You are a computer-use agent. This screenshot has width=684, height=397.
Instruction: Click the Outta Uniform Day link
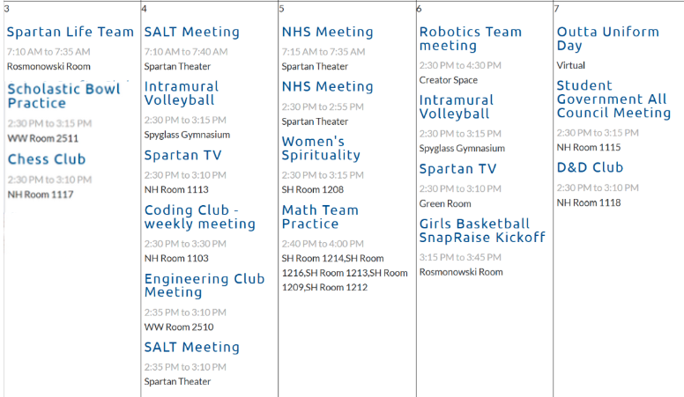coord(608,39)
